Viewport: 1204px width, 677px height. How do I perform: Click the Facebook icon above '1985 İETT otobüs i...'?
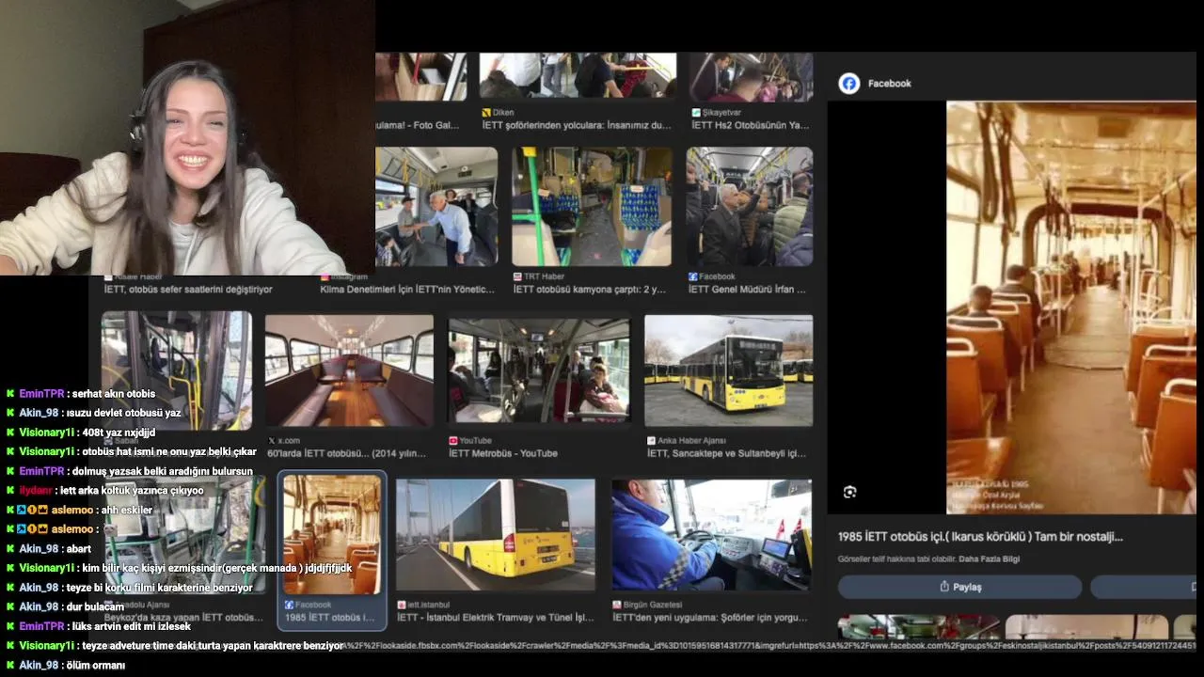(x=290, y=605)
